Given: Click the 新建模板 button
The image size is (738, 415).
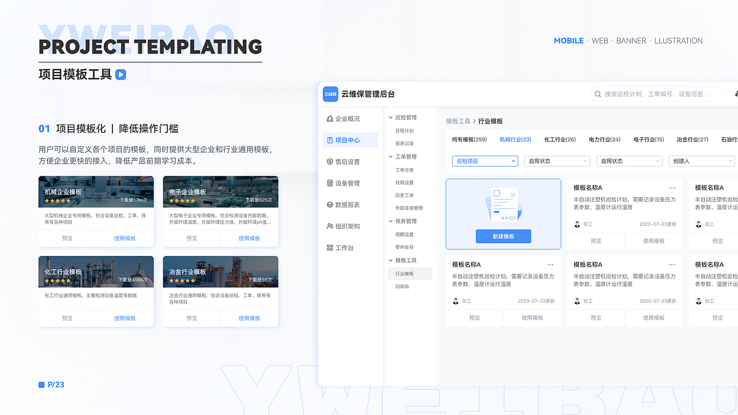Looking at the screenshot, I should pyautogui.click(x=503, y=236).
